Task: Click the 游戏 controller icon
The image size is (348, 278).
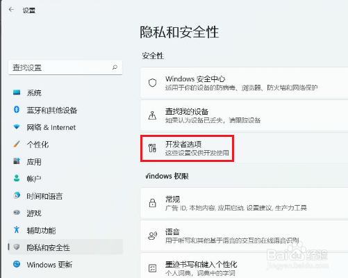Action: [17, 213]
